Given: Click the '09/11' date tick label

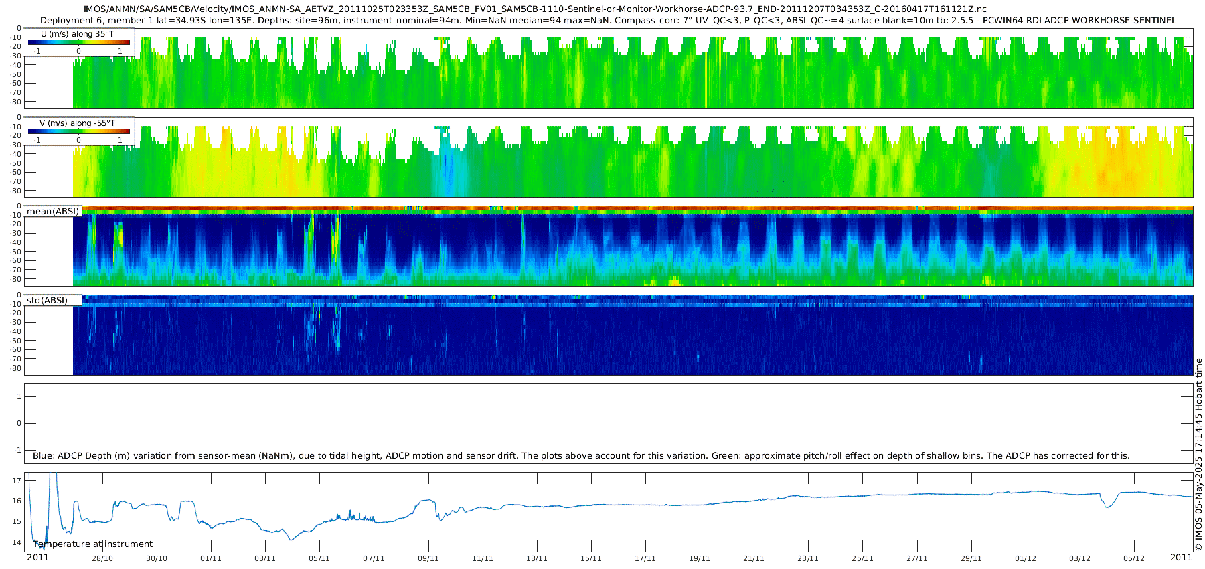Looking at the screenshot, I should [x=428, y=558].
